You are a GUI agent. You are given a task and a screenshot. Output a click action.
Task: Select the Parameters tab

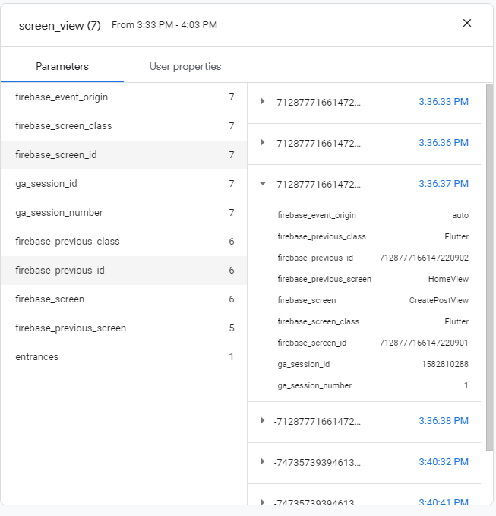coord(62,67)
